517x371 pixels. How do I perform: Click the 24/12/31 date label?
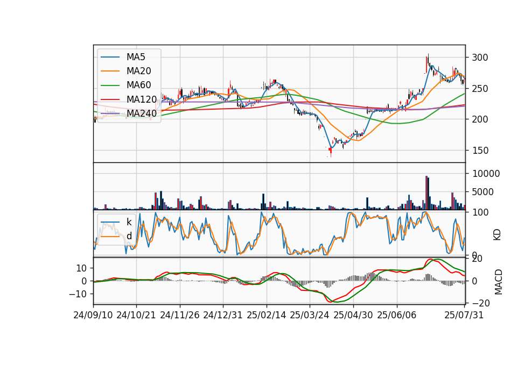coord(223,315)
